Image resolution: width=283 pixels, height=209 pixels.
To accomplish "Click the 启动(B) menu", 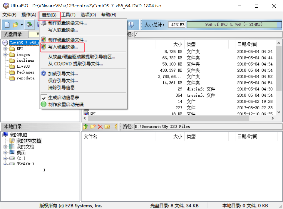I will click(x=49, y=15).
